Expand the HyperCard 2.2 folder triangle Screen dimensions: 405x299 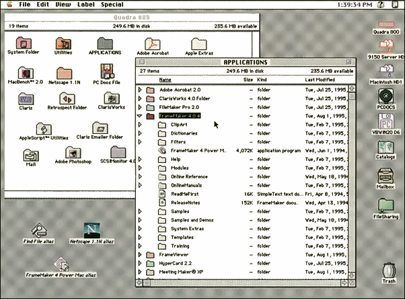[x=140, y=263]
